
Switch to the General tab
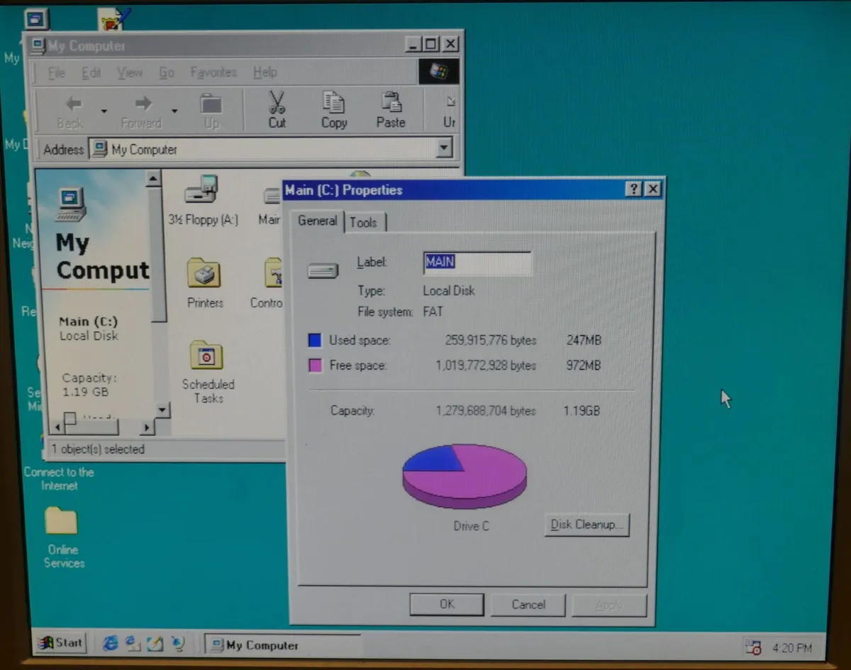coord(317,221)
